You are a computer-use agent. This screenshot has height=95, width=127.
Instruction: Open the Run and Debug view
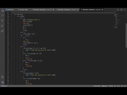2,26
